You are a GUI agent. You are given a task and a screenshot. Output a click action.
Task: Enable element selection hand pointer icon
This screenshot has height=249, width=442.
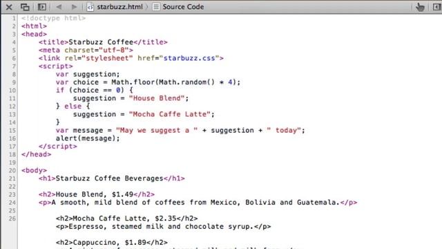click(x=420, y=7)
